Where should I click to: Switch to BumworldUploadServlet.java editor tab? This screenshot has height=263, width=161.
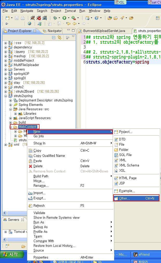coord(104,31)
